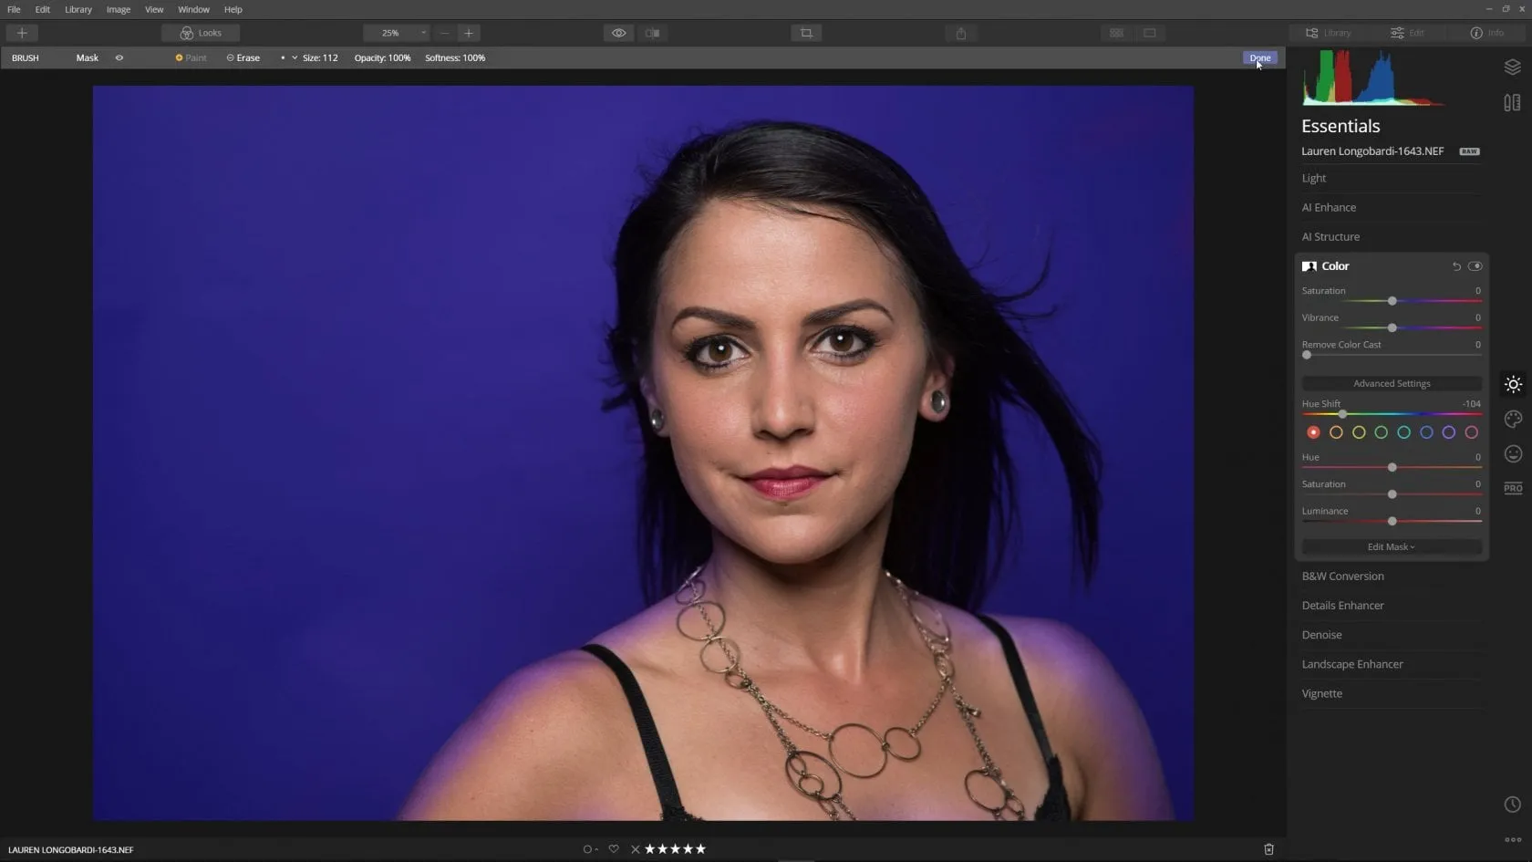Switch to the Library tab
Screen dimensions: 1532x862
tap(1329, 33)
